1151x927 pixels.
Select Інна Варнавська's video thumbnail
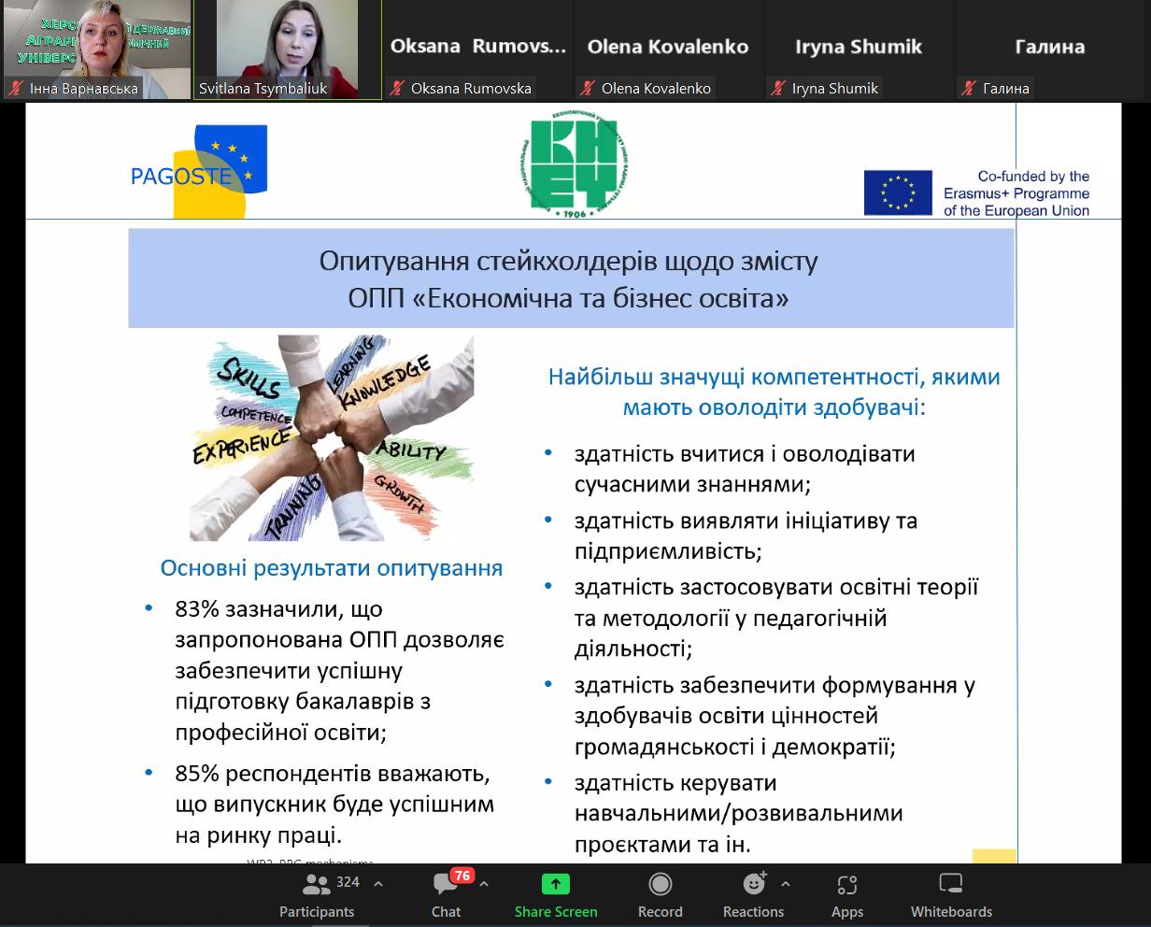click(x=96, y=50)
